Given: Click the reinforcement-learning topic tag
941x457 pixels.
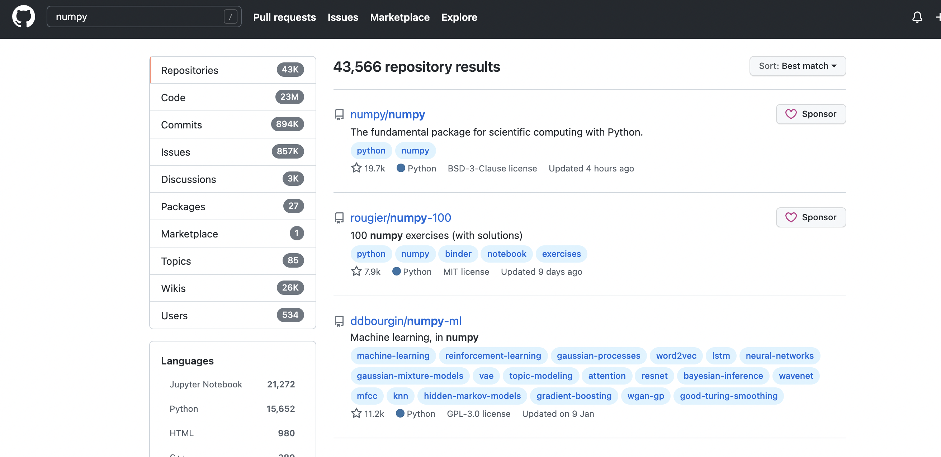Looking at the screenshot, I should 493,356.
